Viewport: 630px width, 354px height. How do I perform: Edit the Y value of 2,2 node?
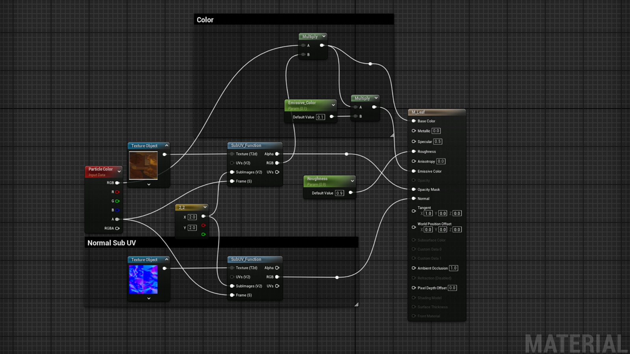[192, 228]
